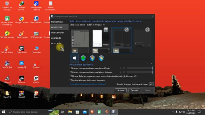Click the taskbar advantages customization link

pos(88,84)
